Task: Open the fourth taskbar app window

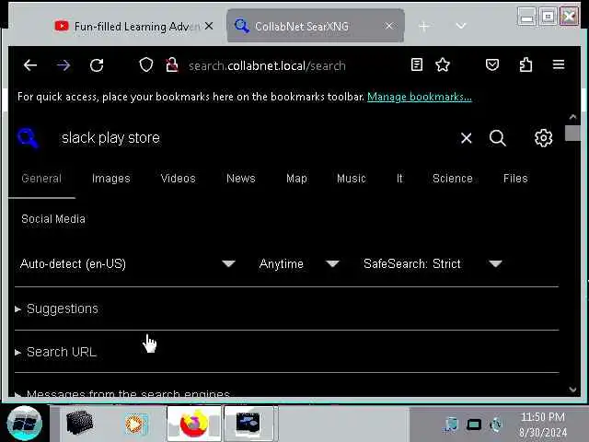Action: pyautogui.click(x=250, y=424)
